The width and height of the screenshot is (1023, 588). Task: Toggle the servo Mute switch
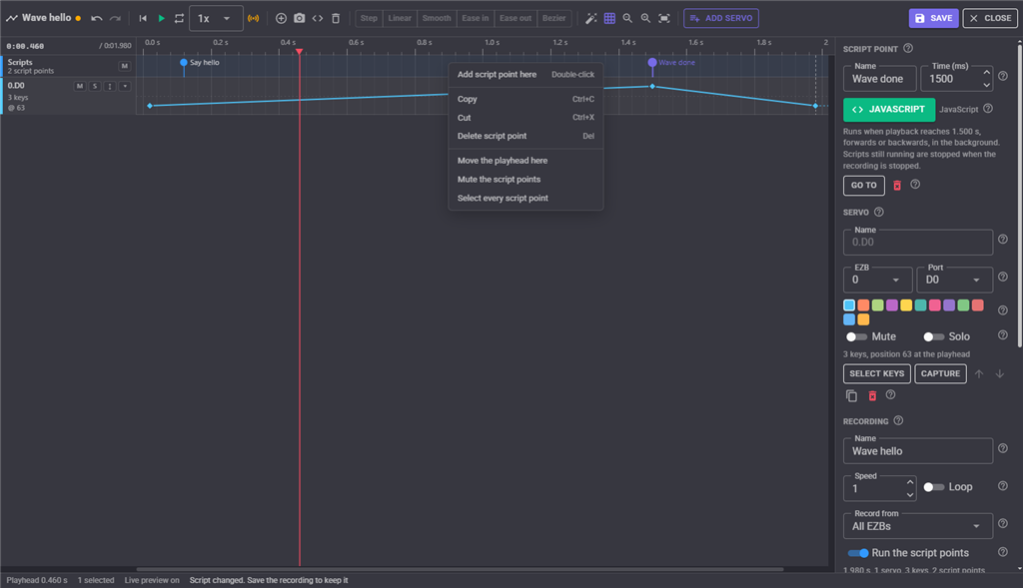[856, 337]
